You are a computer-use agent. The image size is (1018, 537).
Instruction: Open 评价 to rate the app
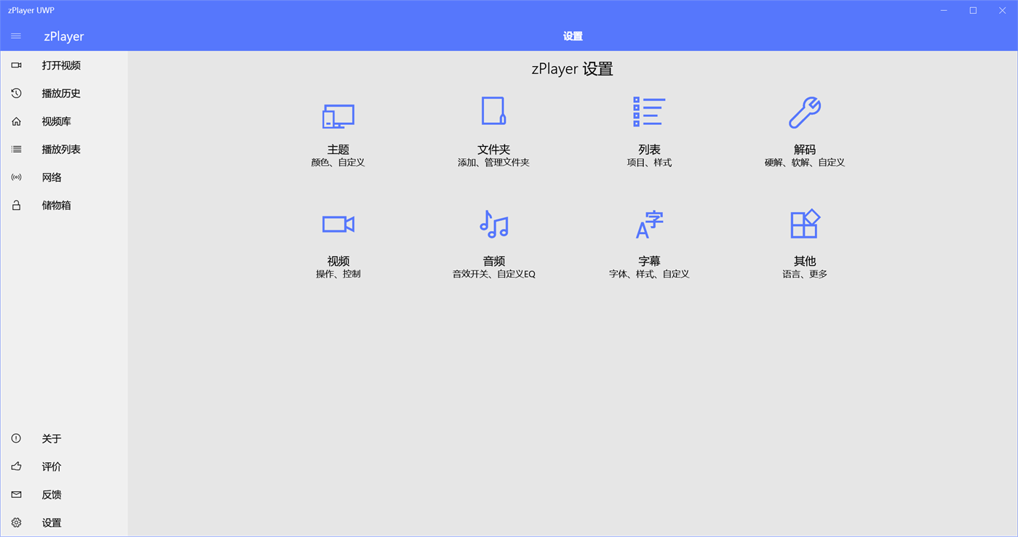tap(51, 467)
